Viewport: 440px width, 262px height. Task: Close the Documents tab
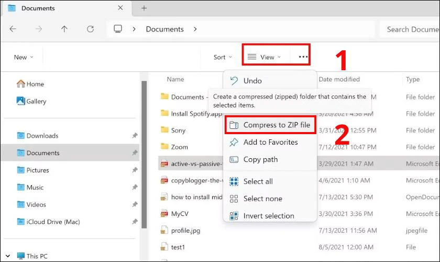[x=120, y=8]
